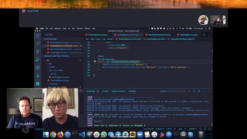Screen dimensions: 247x139
Task: Collapse the OPEN EDITORS section
Action: [50, 39]
